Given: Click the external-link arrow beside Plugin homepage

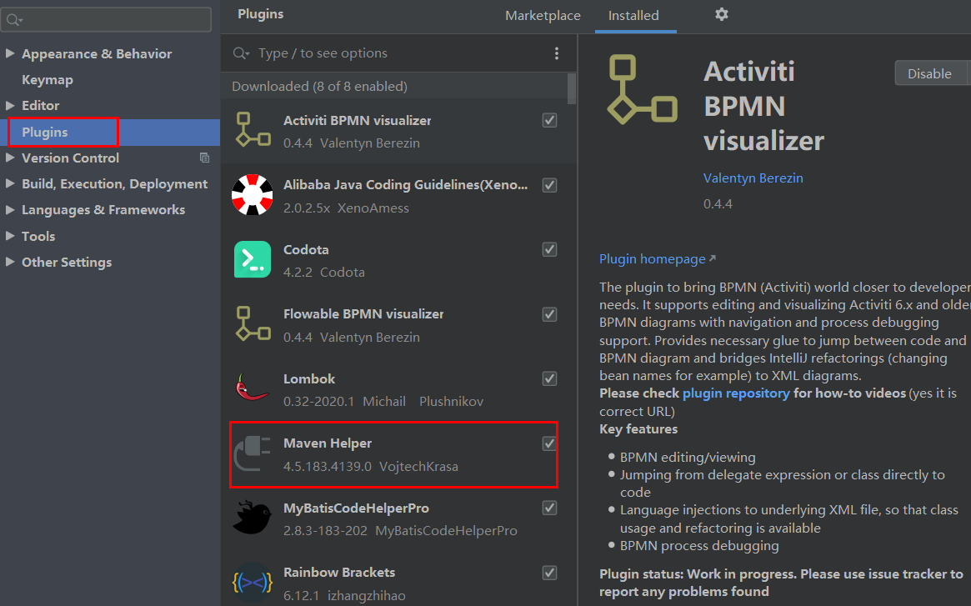Looking at the screenshot, I should 712,258.
